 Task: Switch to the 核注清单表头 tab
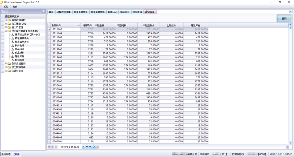(81, 12)
